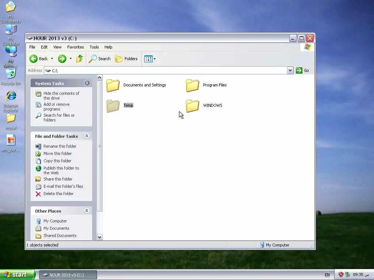Click the Program Files folder label
The height and width of the screenshot is (280, 374).
pos(215,85)
